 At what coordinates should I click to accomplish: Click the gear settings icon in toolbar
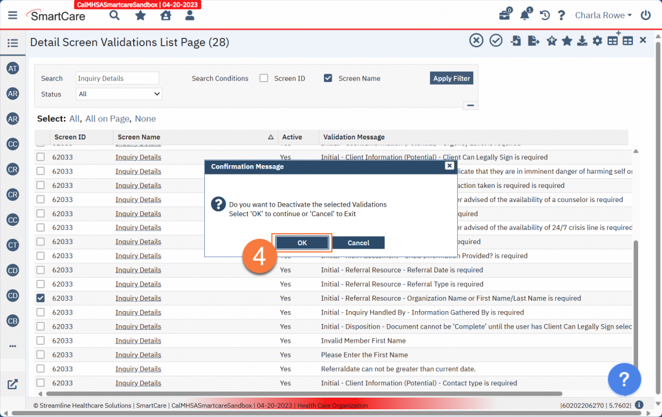(597, 41)
